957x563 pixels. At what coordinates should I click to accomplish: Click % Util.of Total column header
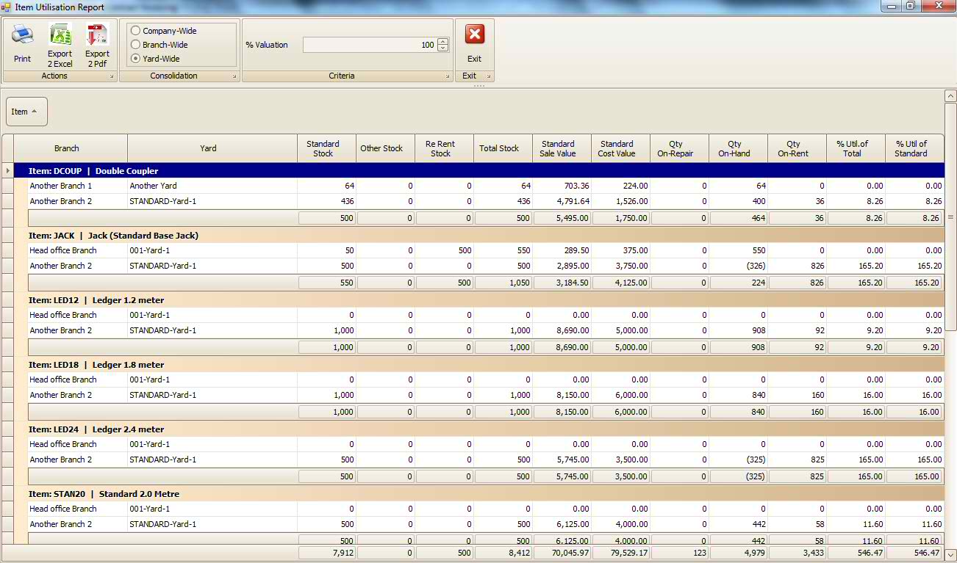tap(856, 148)
